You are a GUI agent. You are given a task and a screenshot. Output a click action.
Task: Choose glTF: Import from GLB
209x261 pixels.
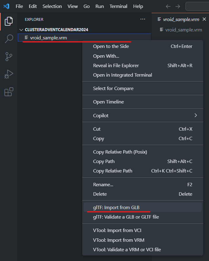[x=116, y=207]
